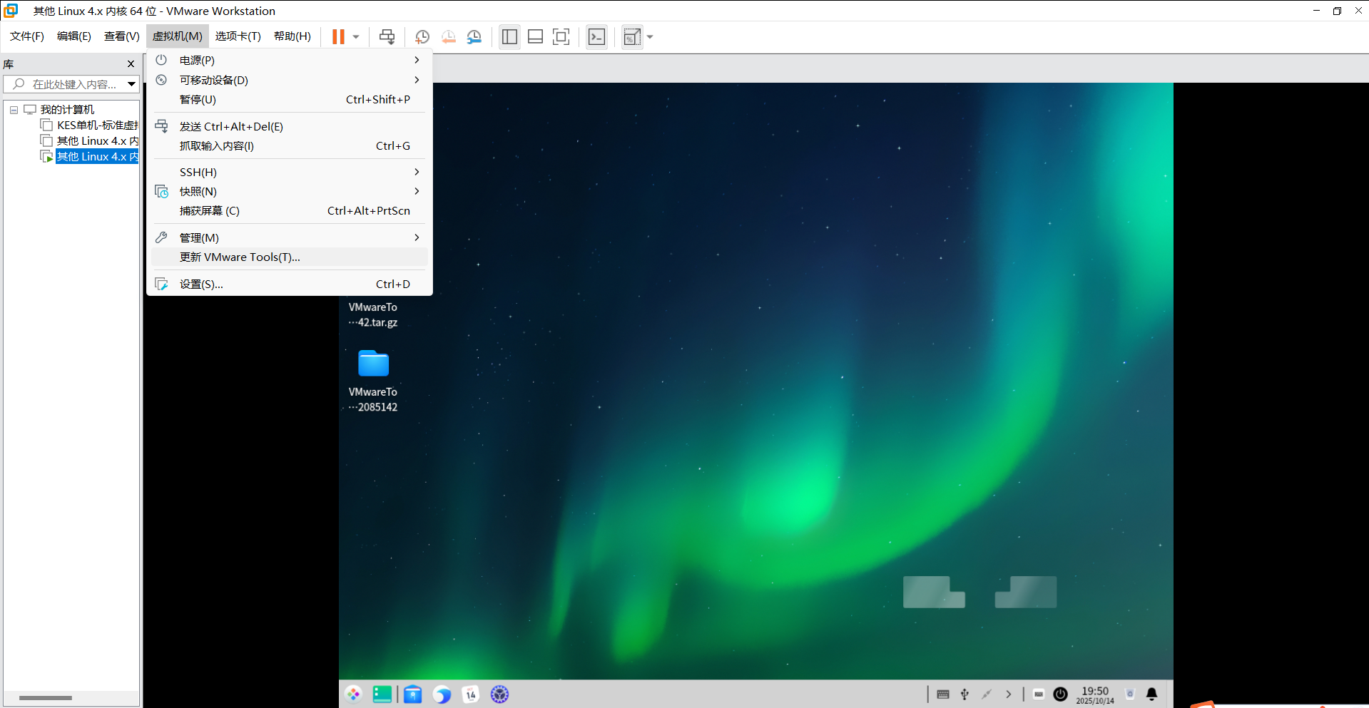This screenshot has height=708, width=1369.
Task: Open the 选项卡(T) menu
Action: point(238,36)
